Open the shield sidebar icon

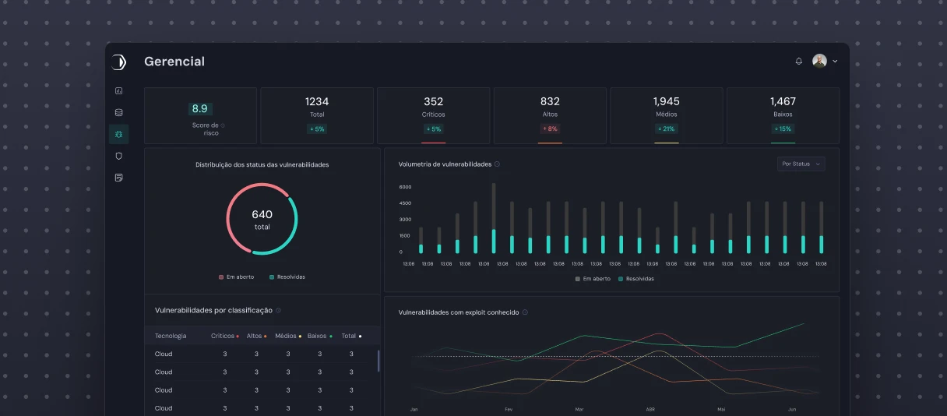(x=118, y=157)
